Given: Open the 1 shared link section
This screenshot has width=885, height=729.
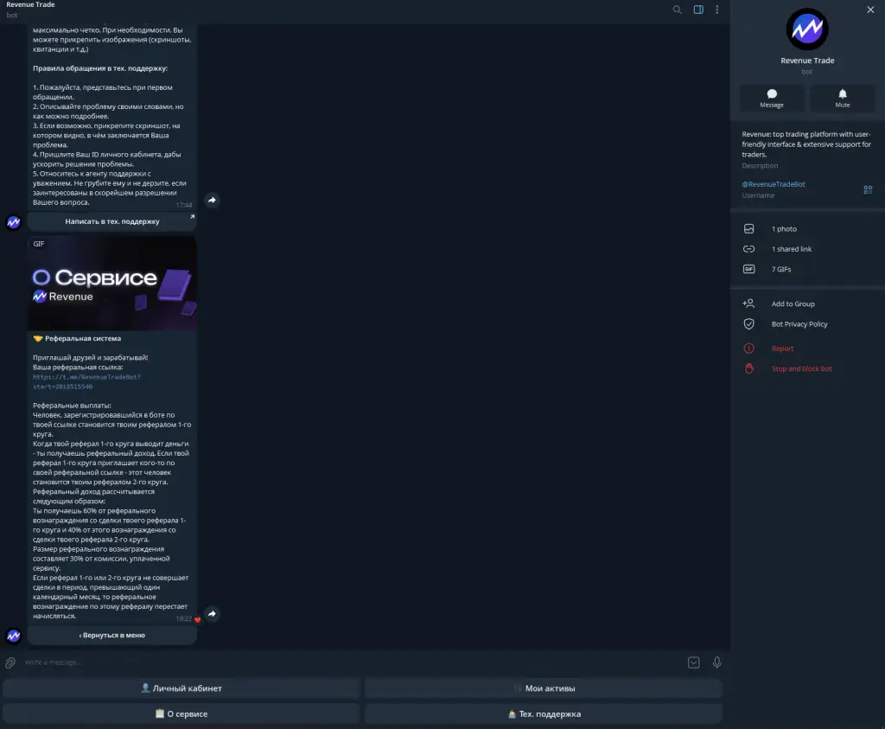Looking at the screenshot, I should pyautogui.click(x=807, y=249).
